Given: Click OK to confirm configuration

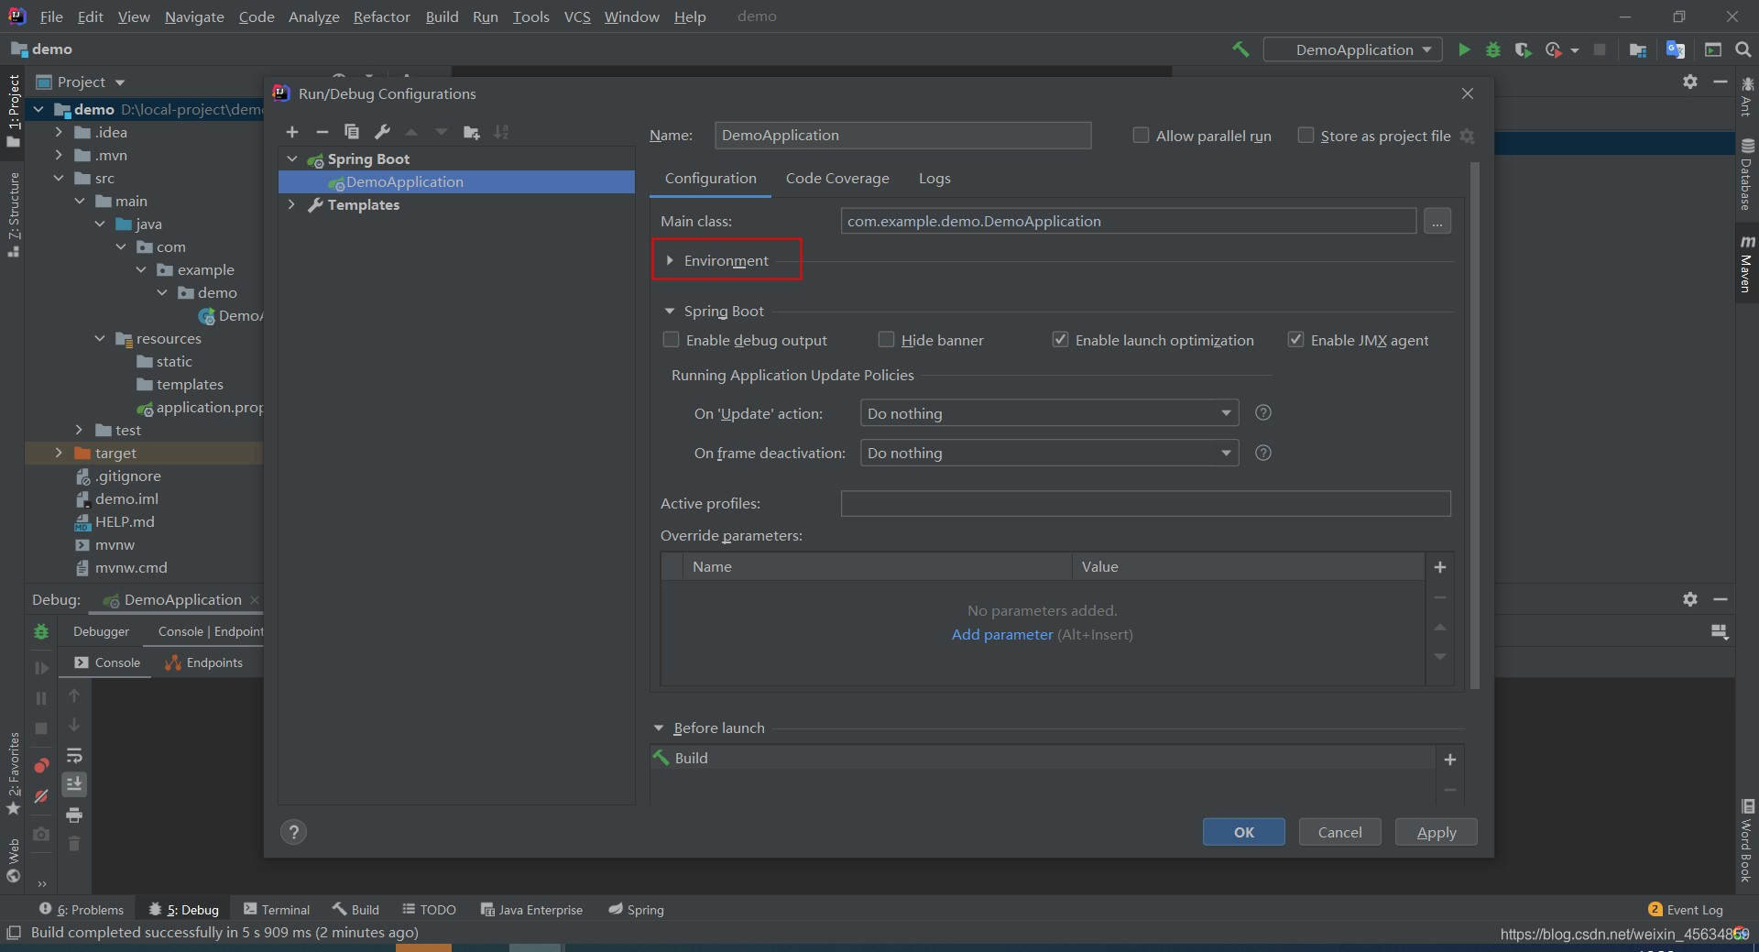Looking at the screenshot, I should [1243, 832].
